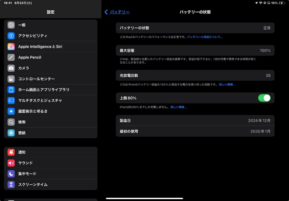Screen dimensions: 289x201
Task: Open Apple Intelligence と Siri settings icon
Action: pyautogui.click(x=11, y=46)
